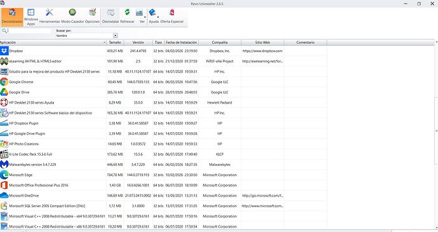Select the Microsoft Edge icon

pyautogui.click(x=4, y=175)
